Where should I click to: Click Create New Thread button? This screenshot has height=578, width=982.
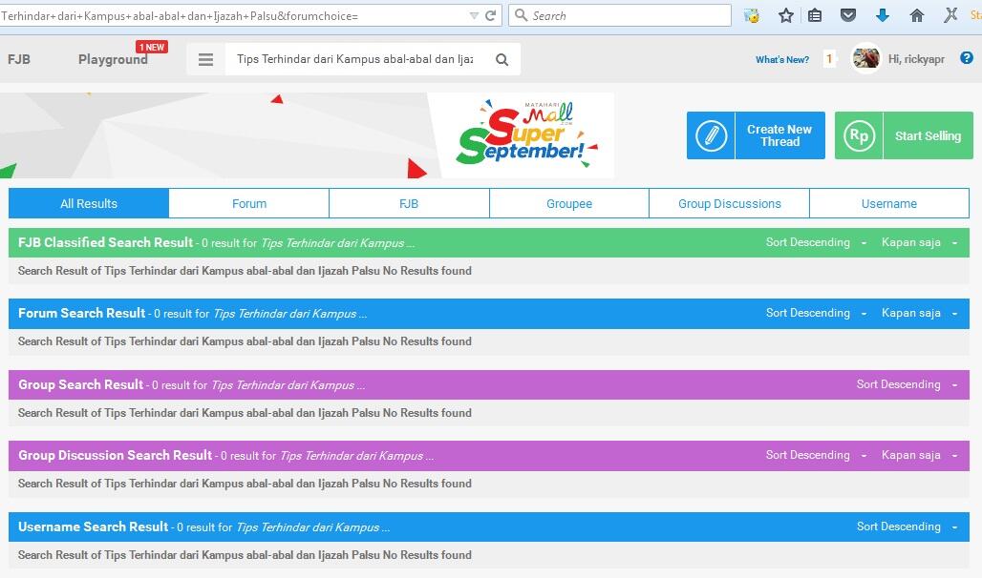[756, 135]
